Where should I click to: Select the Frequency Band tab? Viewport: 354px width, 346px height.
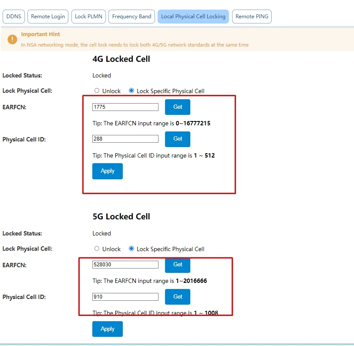(131, 17)
